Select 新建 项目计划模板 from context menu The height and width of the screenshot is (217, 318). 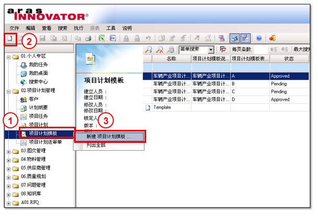click(x=108, y=136)
